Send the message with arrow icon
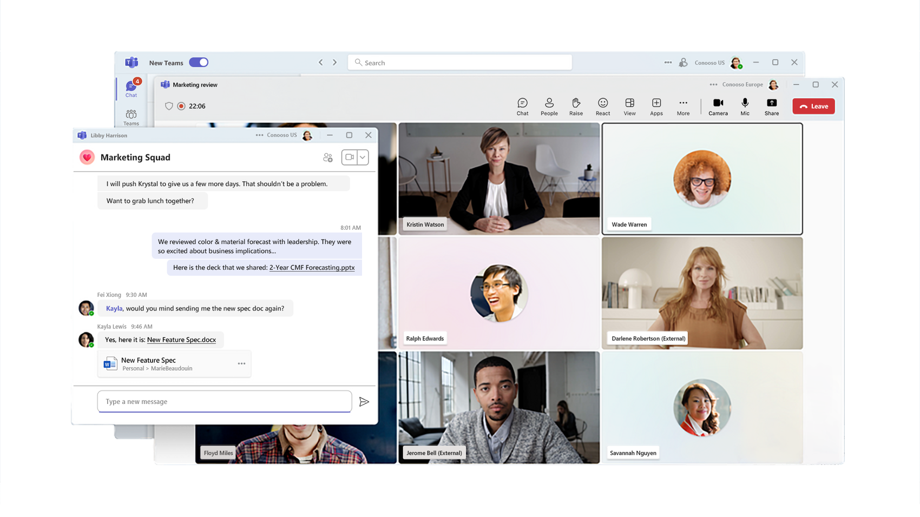 [364, 401]
